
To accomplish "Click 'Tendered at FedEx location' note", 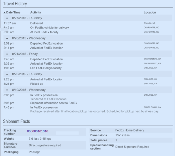I will tap(48, 99).
